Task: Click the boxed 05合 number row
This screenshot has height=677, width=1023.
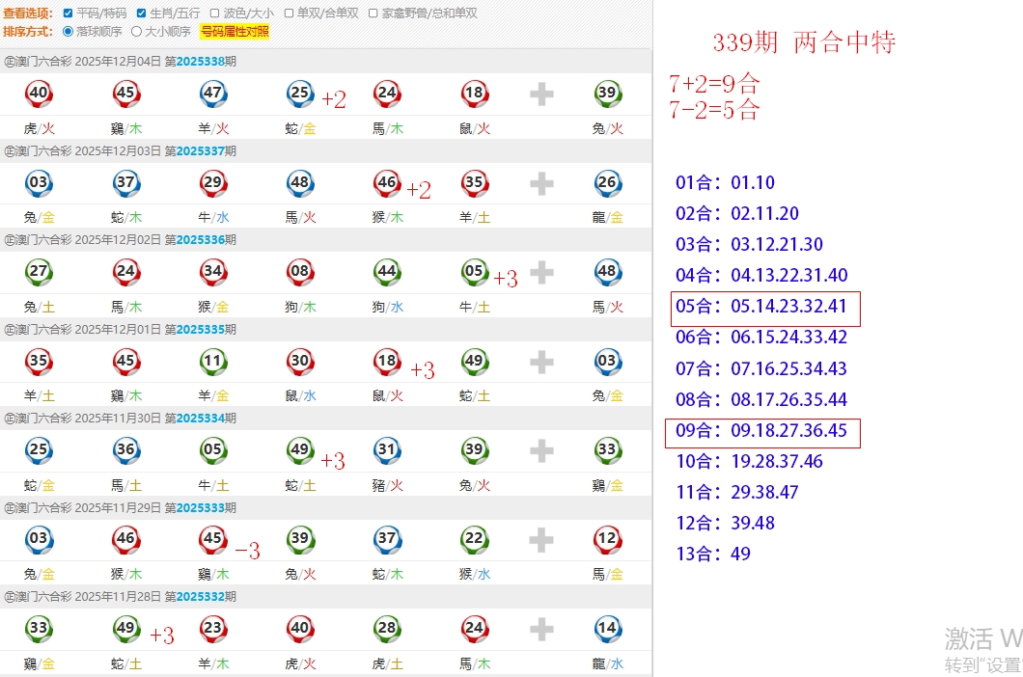Action: click(x=761, y=308)
